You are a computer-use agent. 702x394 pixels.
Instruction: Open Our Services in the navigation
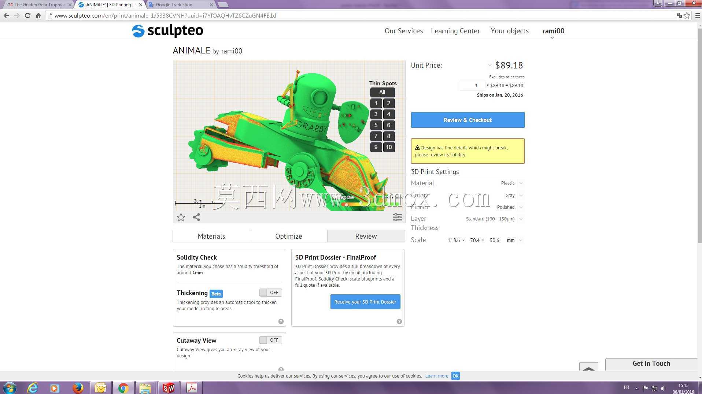click(404, 31)
